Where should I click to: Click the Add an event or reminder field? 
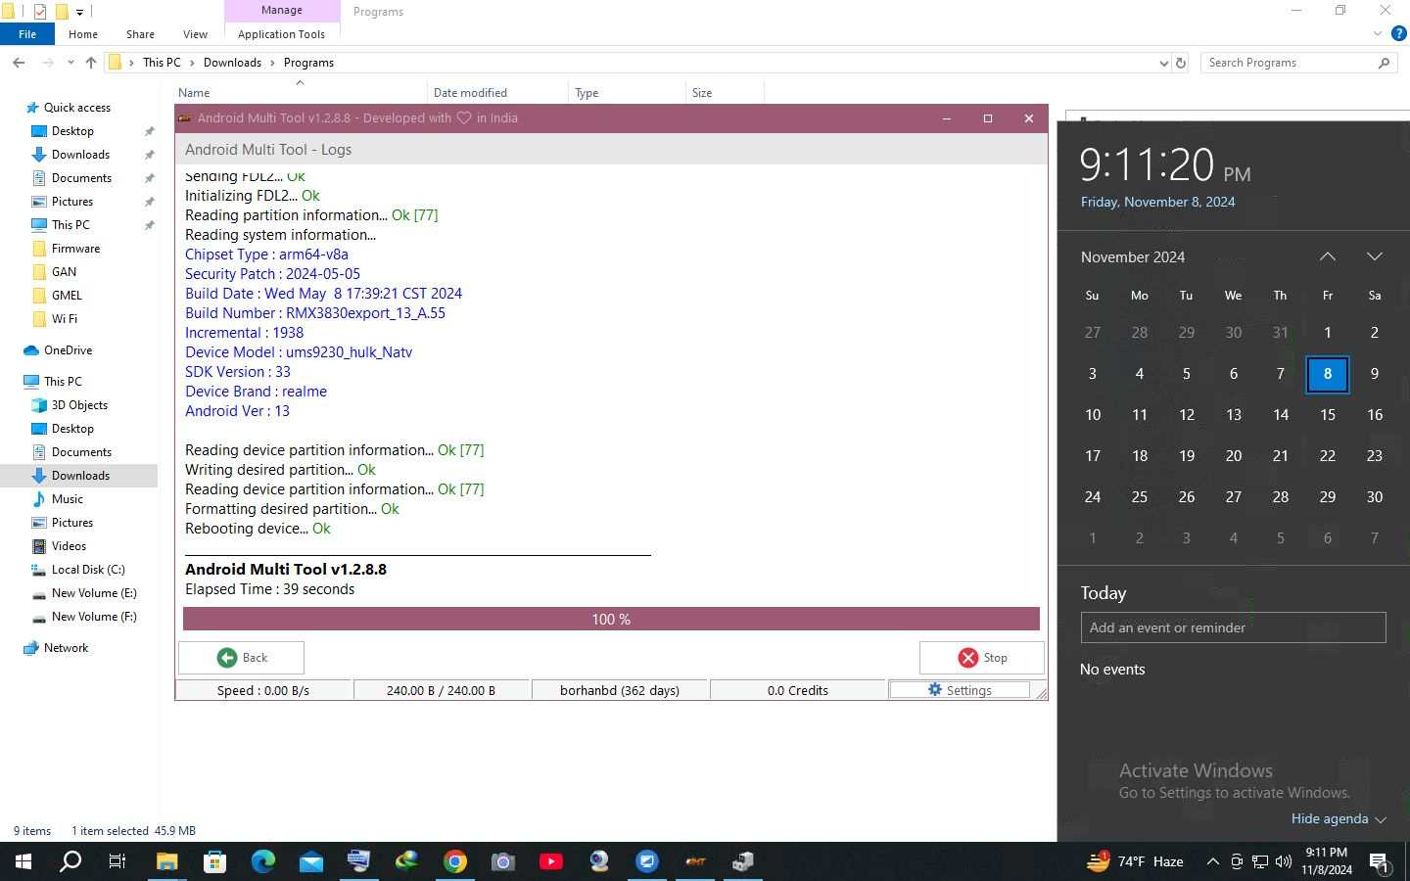point(1233,627)
